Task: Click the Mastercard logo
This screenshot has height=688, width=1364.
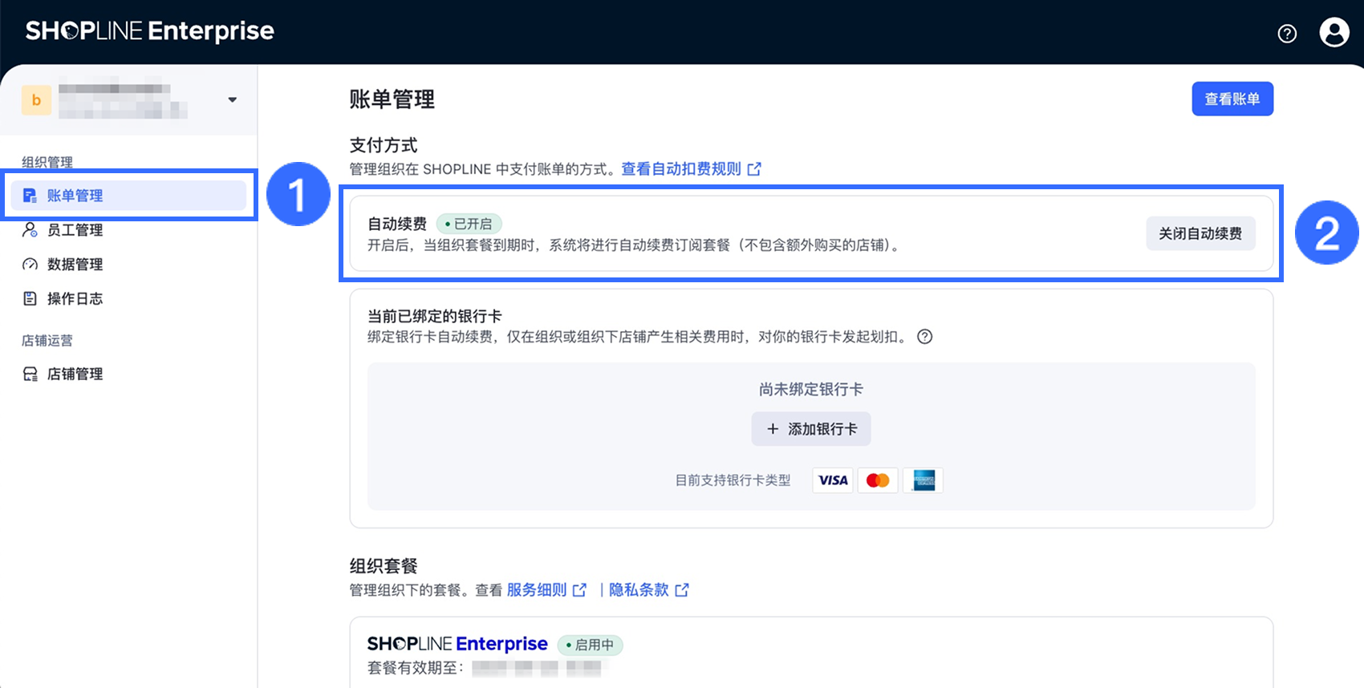Action: pyautogui.click(x=878, y=480)
